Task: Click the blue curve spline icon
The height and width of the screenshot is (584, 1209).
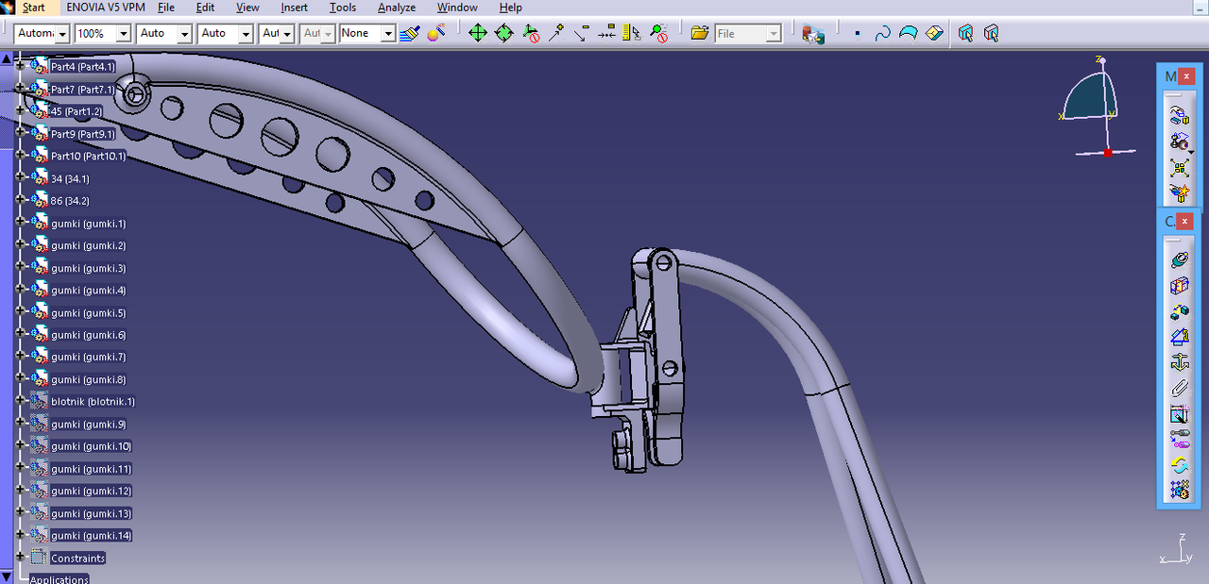Action: coord(882,33)
